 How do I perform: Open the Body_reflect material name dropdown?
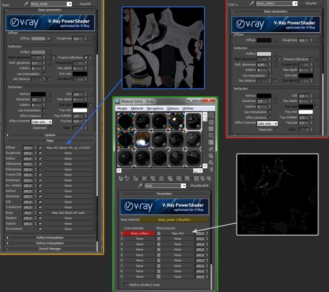point(295,3)
